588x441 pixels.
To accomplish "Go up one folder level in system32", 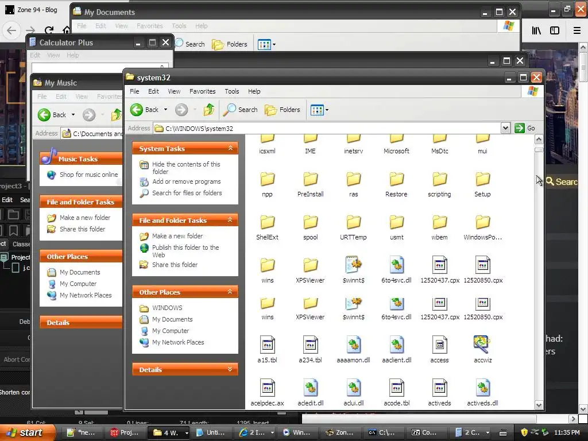I will [x=209, y=110].
